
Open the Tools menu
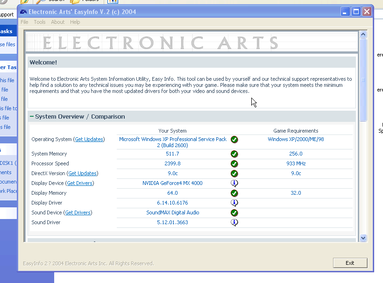pyautogui.click(x=40, y=22)
